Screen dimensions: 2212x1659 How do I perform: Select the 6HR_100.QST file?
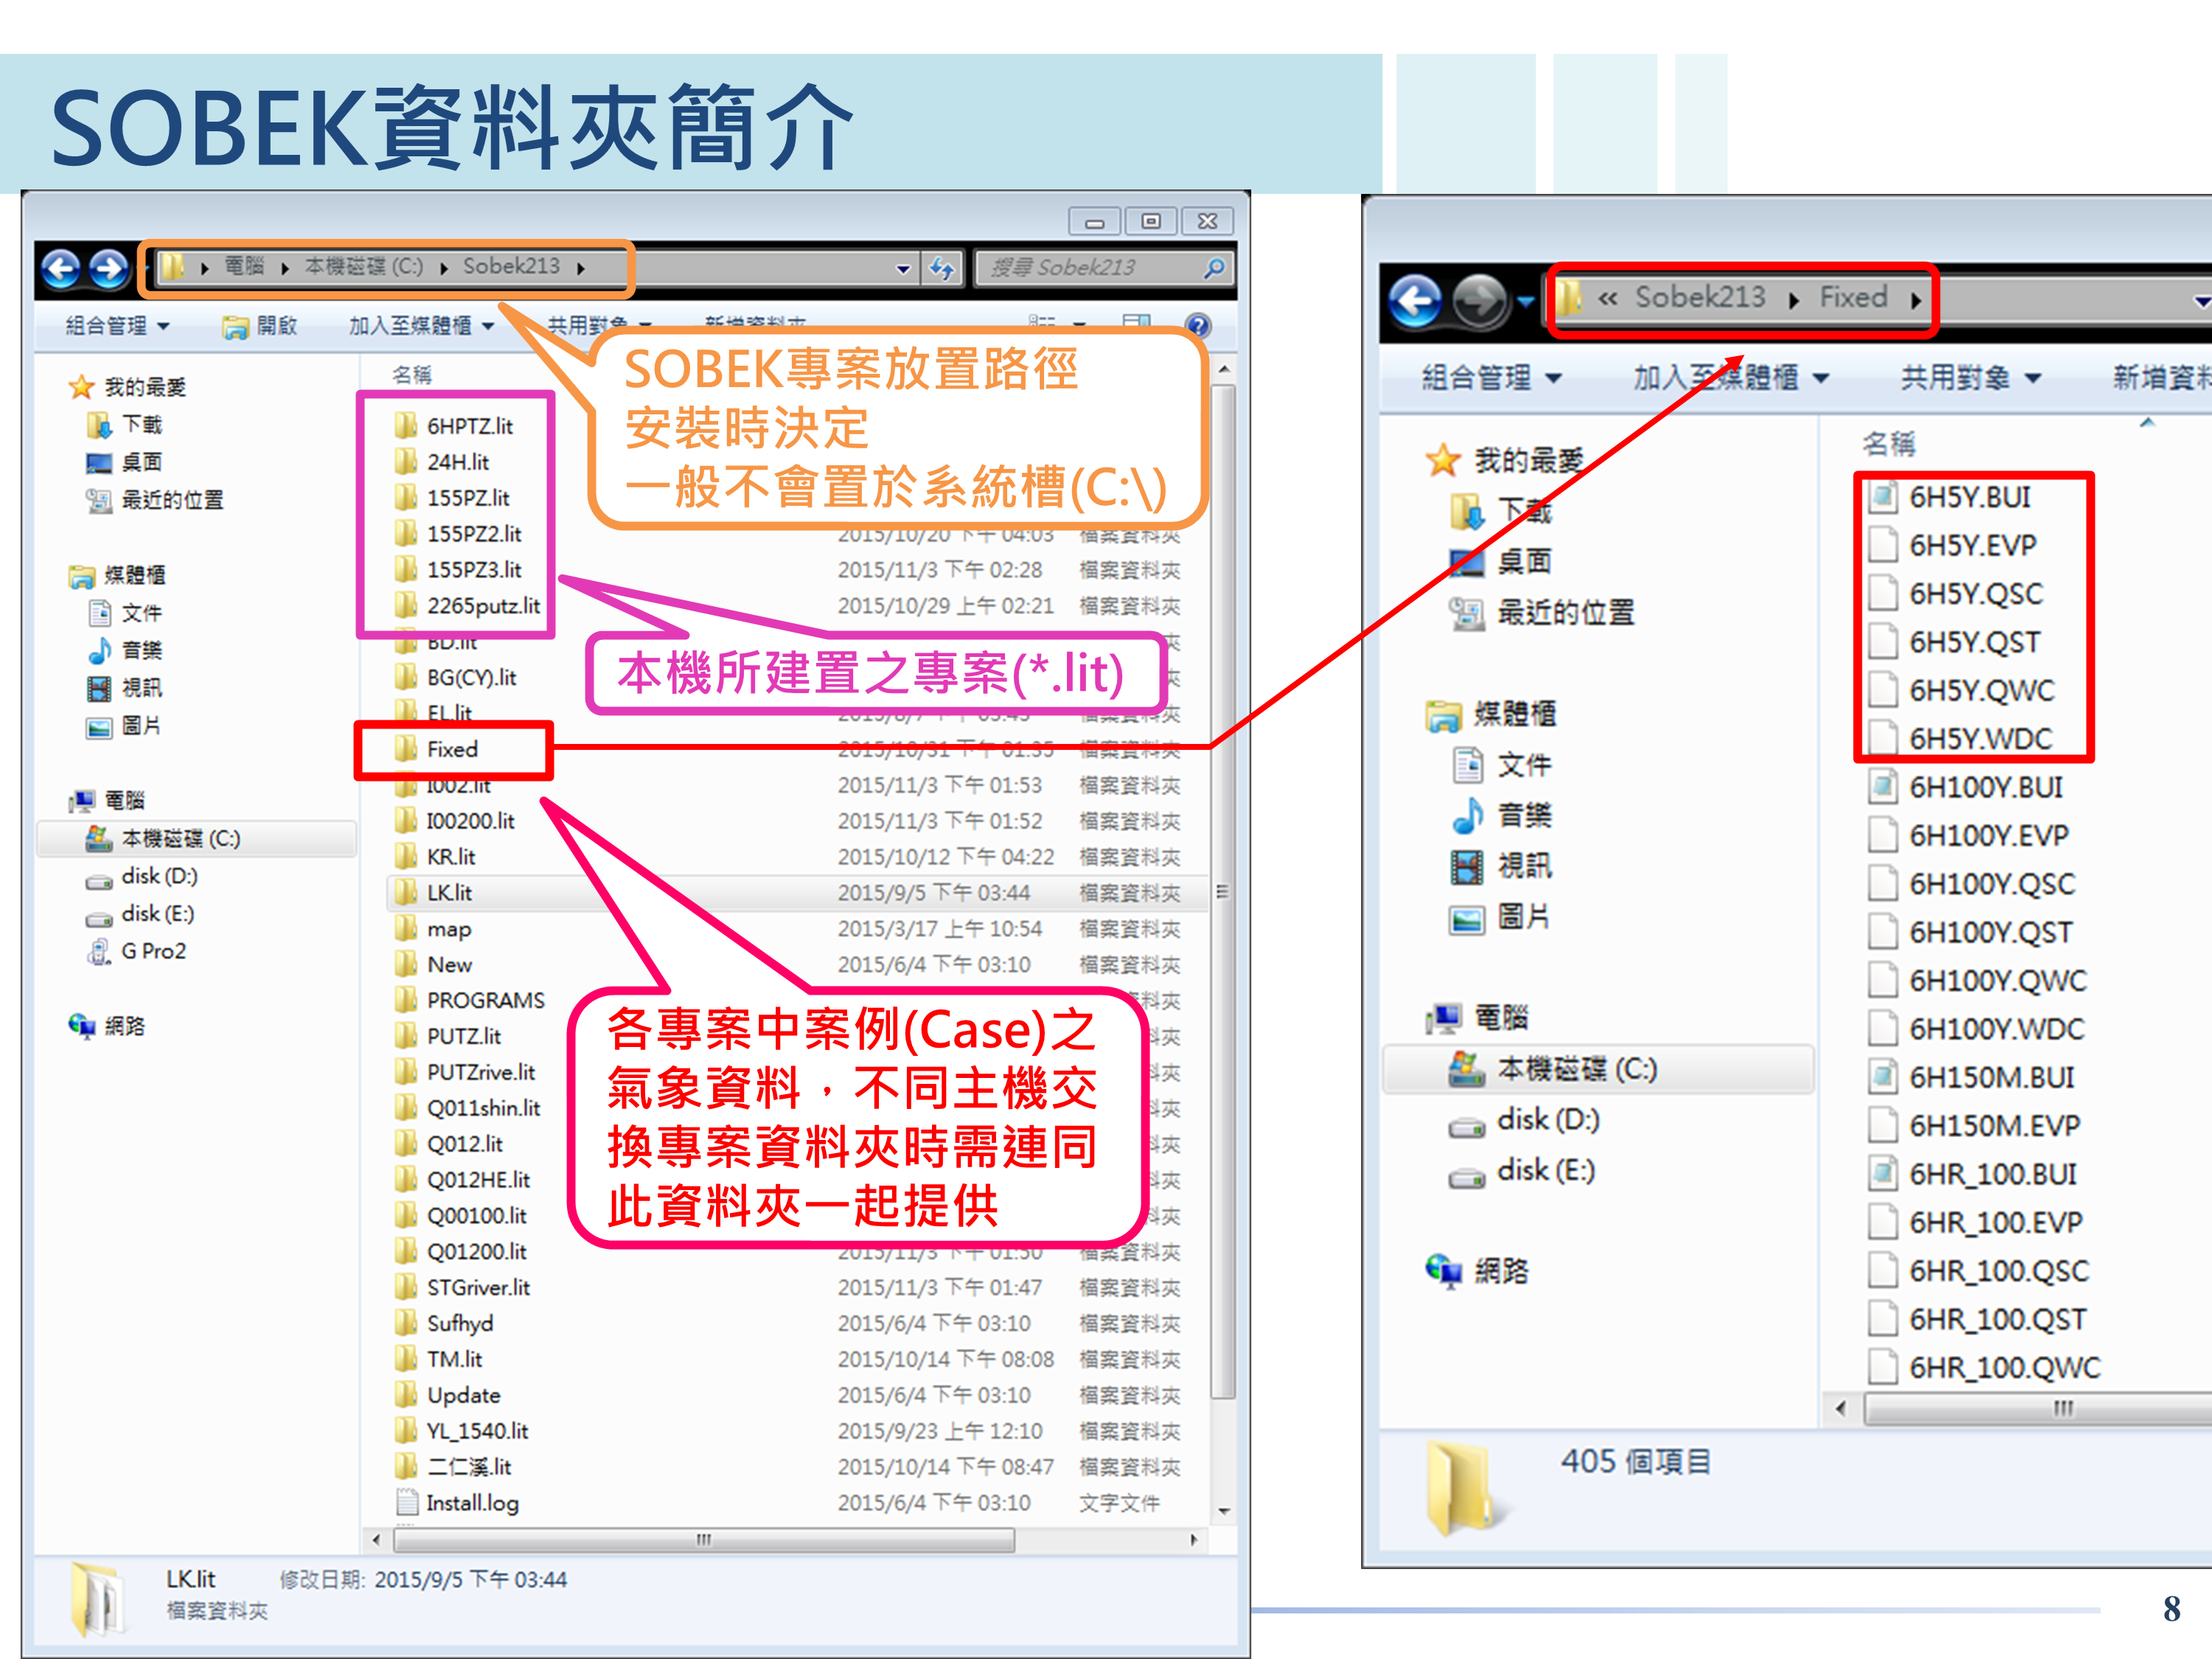coord(1978,1319)
